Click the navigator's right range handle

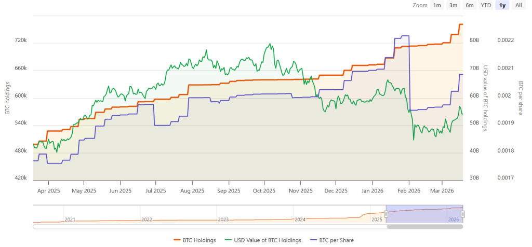[462, 214]
